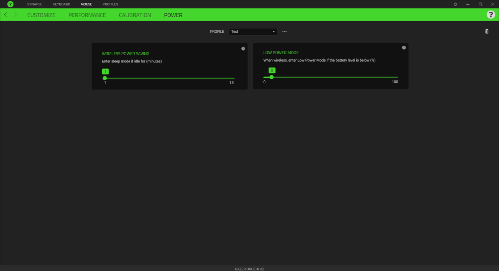Image resolution: width=499 pixels, height=271 pixels.
Task: Switch to the Synapse tab
Action: tap(35, 4)
